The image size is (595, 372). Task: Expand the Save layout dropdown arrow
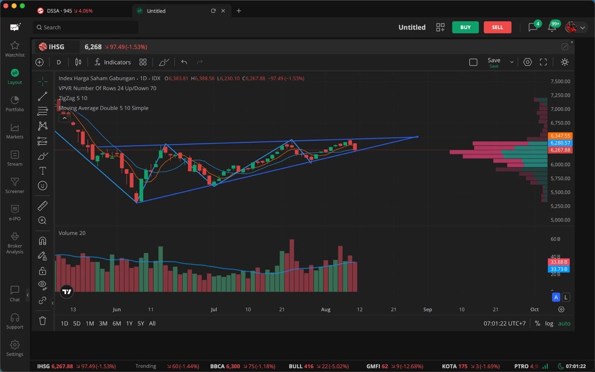coord(512,62)
